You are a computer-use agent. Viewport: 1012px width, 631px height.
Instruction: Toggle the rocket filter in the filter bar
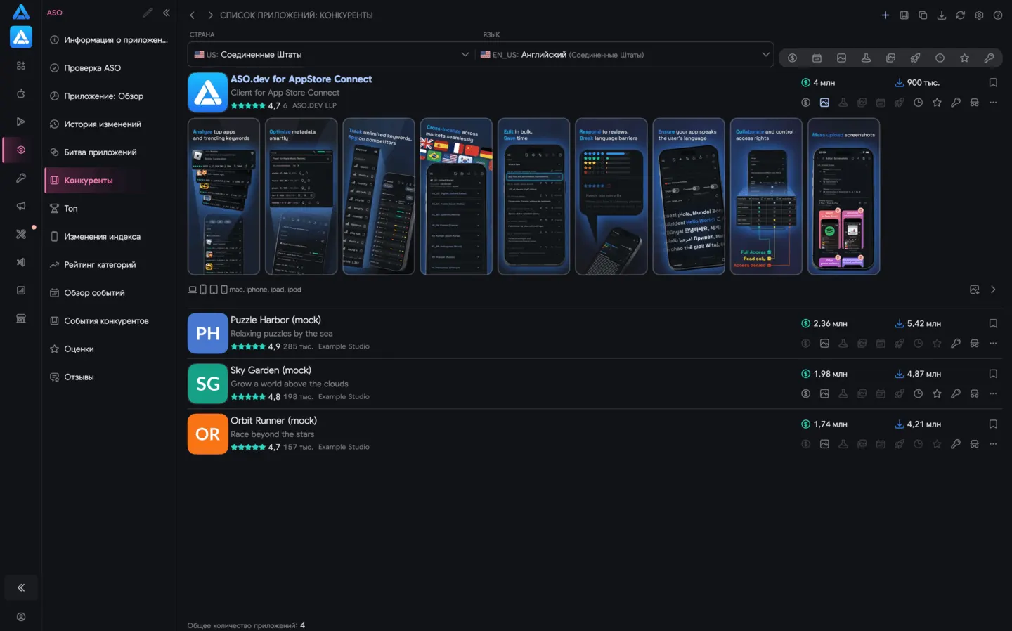pos(915,58)
